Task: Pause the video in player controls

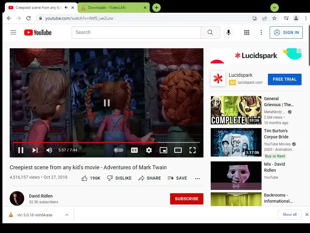Action: pyautogui.click(x=21, y=150)
